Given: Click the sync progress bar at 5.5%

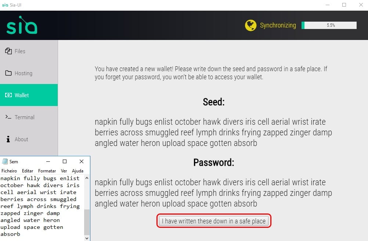Looking at the screenshot, I should [329, 25].
